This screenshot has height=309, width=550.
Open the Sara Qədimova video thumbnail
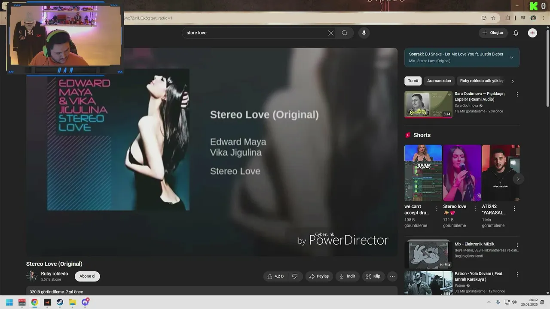pyautogui.click(x=428, y=104)
